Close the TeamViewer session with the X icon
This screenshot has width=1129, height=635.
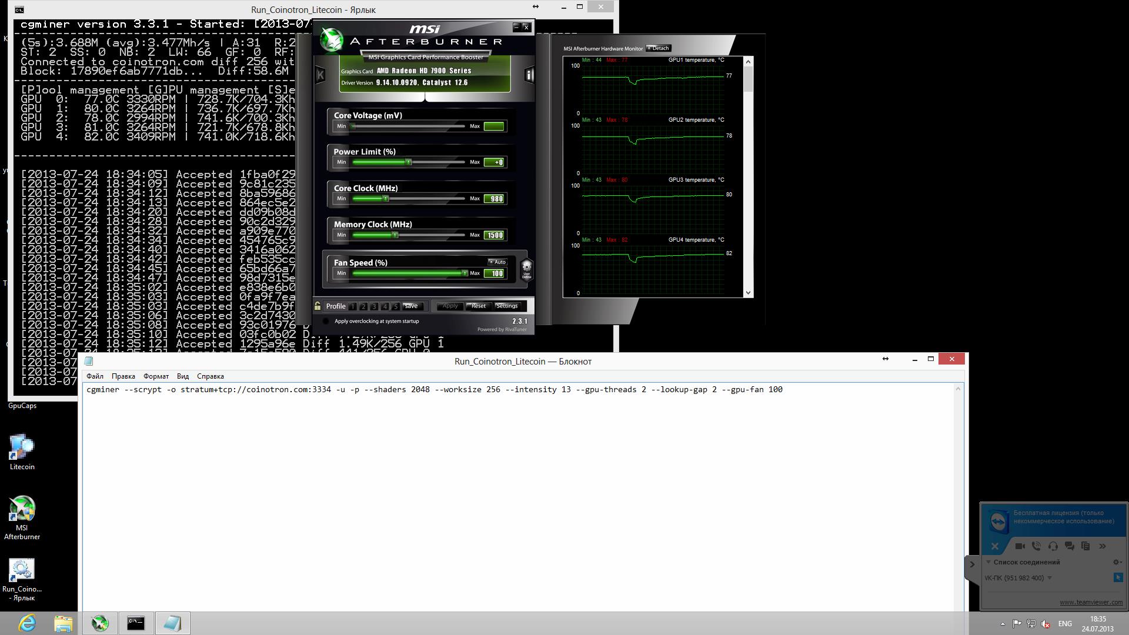(x=995, y=546)
